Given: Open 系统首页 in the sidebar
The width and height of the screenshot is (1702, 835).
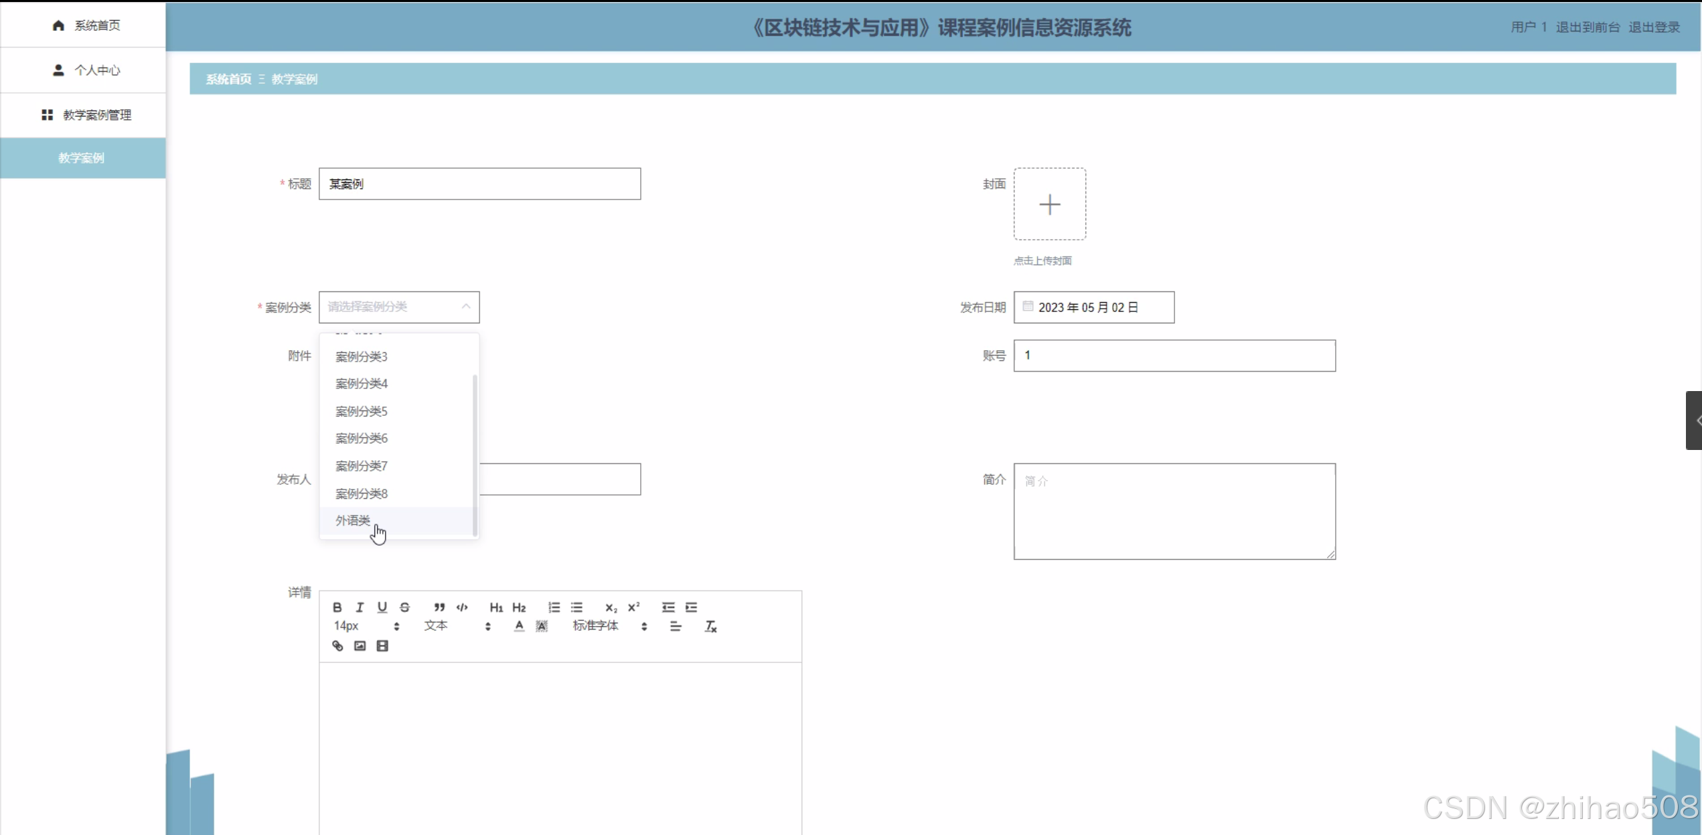Looking at the screenshot, I should click(x=83, y=25).
